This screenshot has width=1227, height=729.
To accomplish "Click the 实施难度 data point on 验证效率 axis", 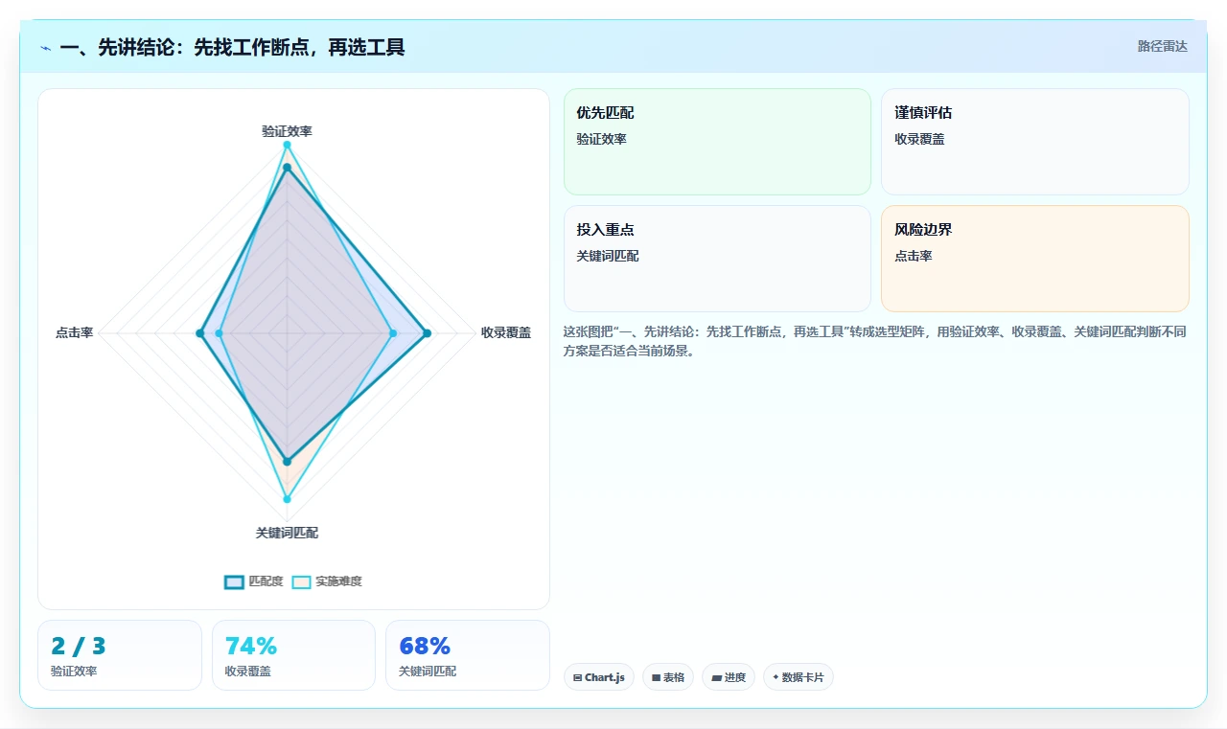I will pos(287,145).
